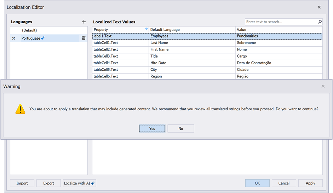The image size is (333, 193).
Task: Click the Default Language column header
Action: tap(192, 30)
